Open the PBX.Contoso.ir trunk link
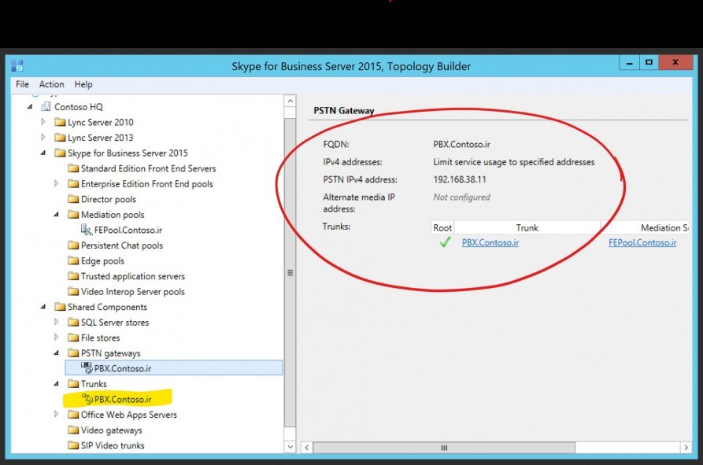The image size is (703, 465). point(490,242)
